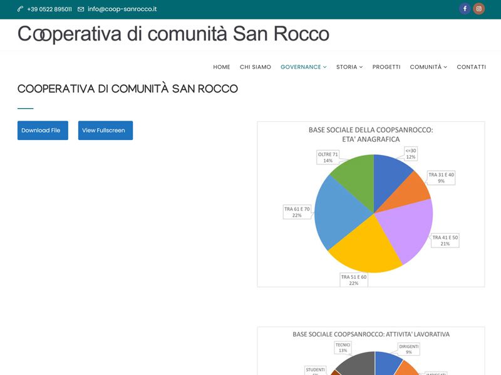Open the Facebook page icon

(x=465, y=9)
